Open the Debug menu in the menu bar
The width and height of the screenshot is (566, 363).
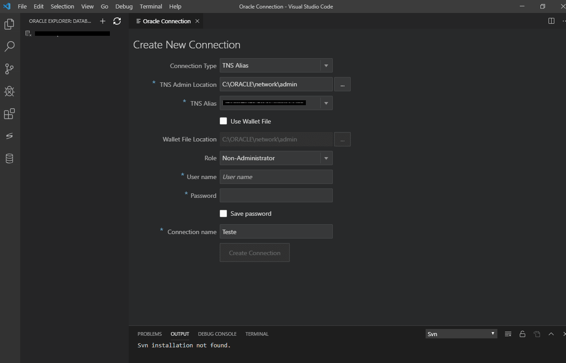[x=124, y=6]
